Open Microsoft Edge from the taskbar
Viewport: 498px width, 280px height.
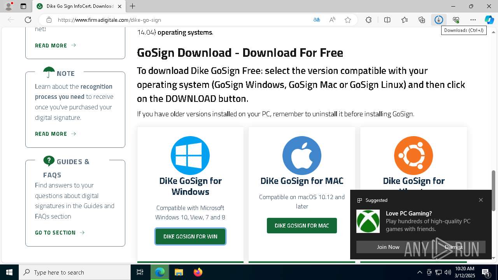(160, 272)
